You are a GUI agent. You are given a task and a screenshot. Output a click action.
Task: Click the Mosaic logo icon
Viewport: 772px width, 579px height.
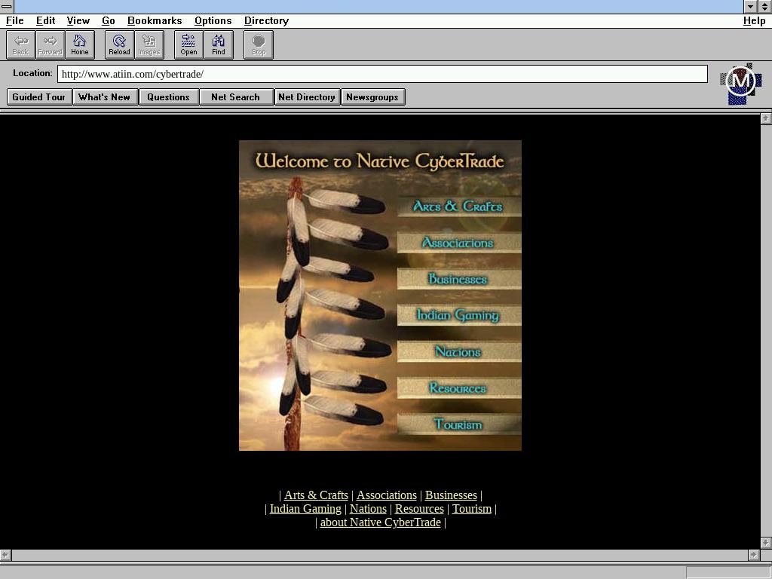click(x=740, y=83)
